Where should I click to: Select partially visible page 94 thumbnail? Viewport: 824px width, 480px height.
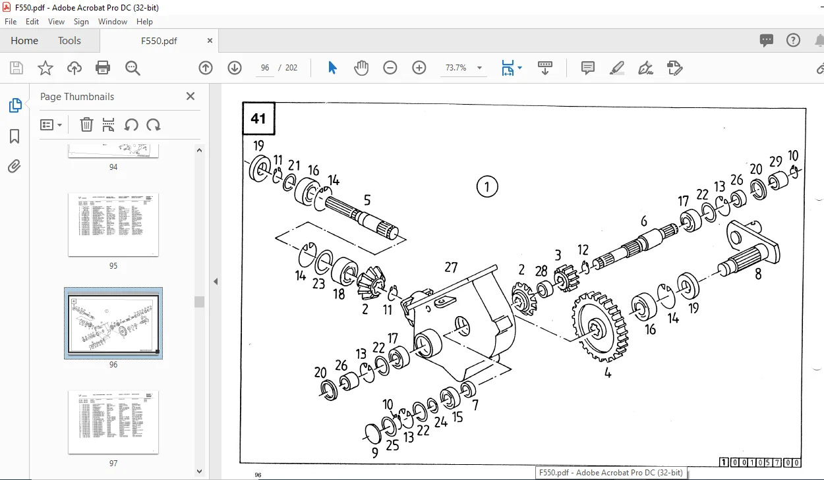(x=113, y=151)
